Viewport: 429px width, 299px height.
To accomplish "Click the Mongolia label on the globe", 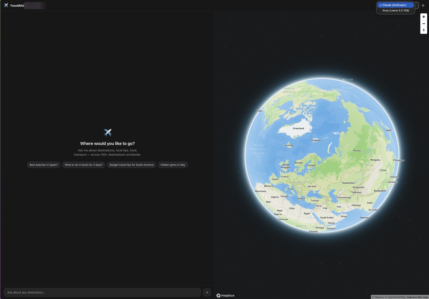I will click(375, 160).
